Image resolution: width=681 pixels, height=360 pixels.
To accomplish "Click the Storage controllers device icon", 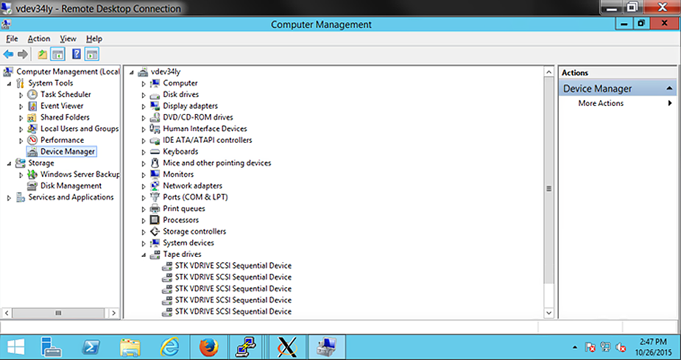I will pos(155,231).
